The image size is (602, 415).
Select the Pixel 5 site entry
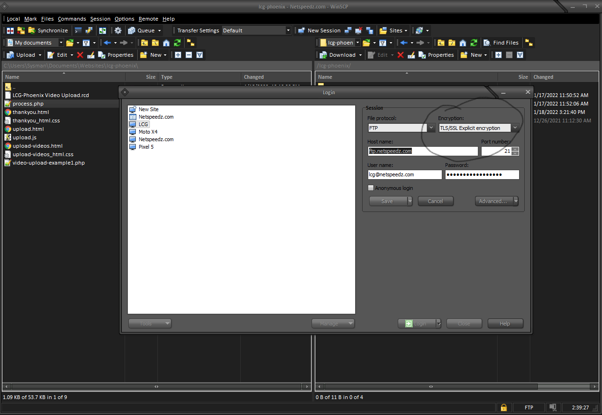pos(146,147)
